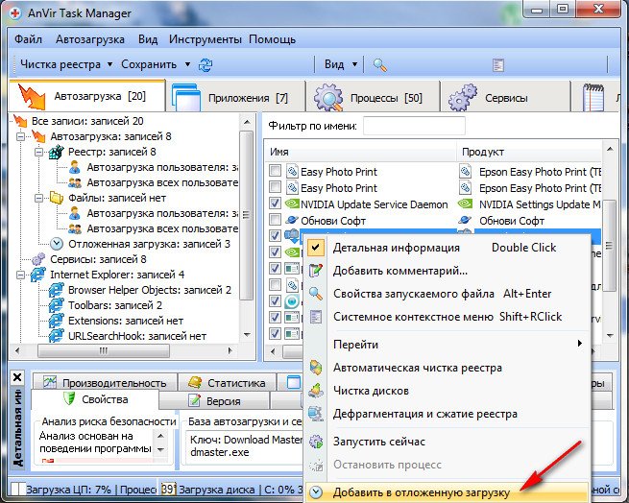
Task: Click the Запустить сейчас gear icon
Action: (x=316, y=442)
